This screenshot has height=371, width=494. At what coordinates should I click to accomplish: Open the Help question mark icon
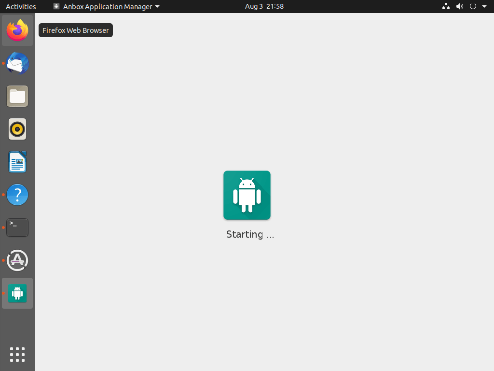tap(17, 195)
